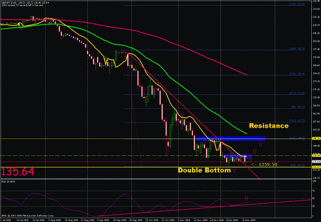Screen dimensions: 321x222
Task: Click the yellow 138.94 price axis label
Action: [315, 155]
